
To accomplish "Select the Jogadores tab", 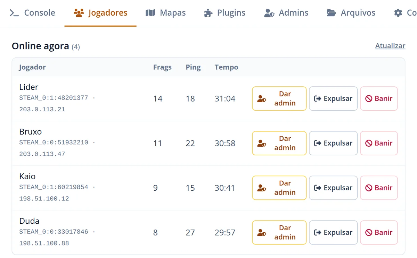I will point(100,13).
